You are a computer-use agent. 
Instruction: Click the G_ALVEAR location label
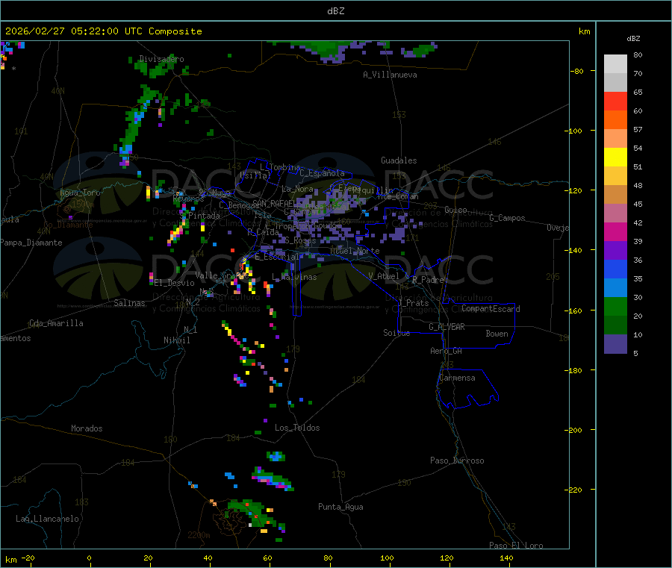click(x=447, y=327)
